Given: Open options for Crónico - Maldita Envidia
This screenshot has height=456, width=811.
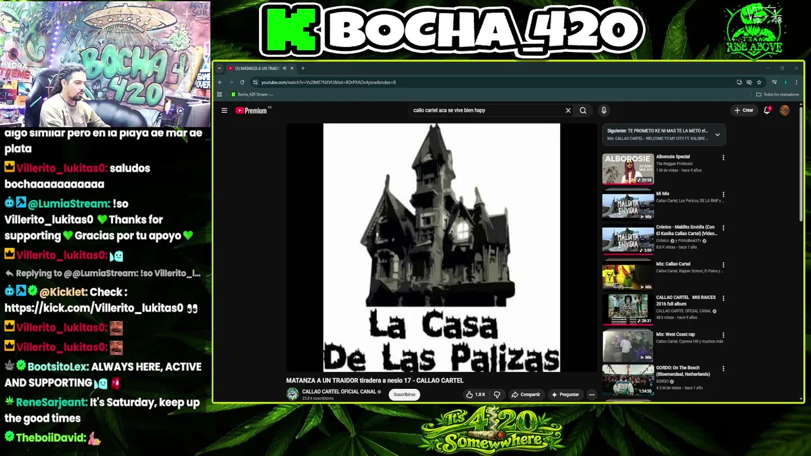Looking at the screenshot, I should point(723,228).
